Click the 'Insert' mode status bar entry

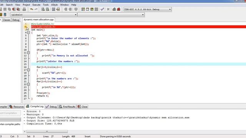[x=88, y=136]
